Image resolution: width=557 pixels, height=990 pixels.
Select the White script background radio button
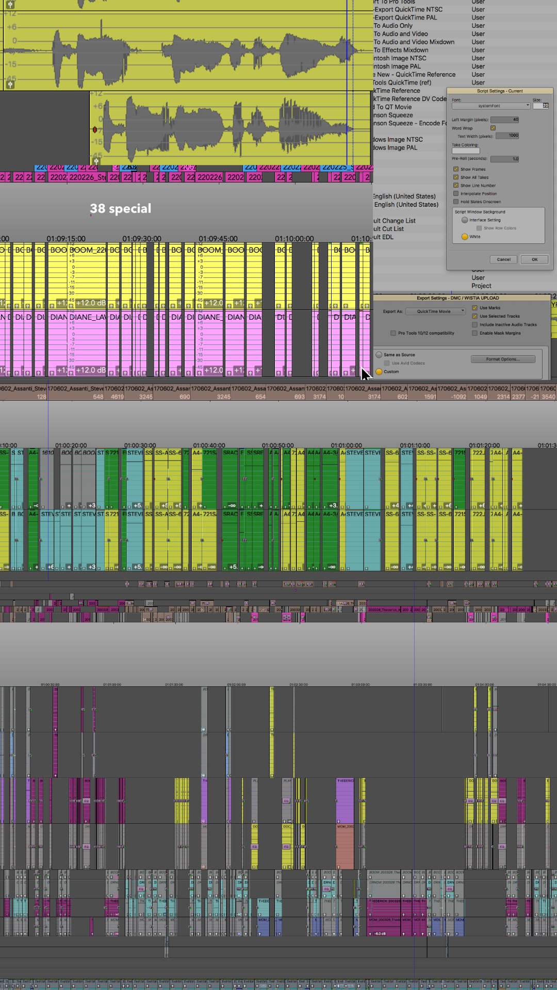coord(465,237)
